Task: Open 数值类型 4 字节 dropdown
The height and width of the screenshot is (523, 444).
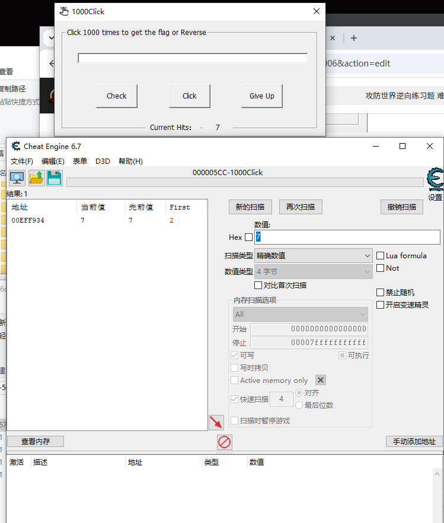Action: [x=314, y=271]
